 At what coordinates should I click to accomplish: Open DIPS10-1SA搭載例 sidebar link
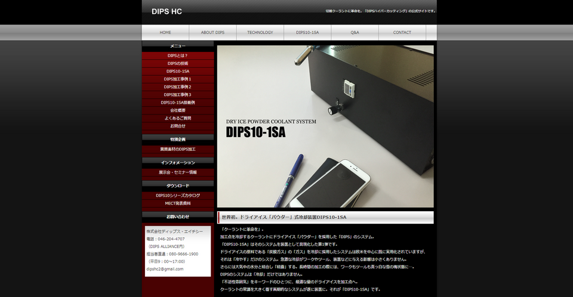(178, 103)
